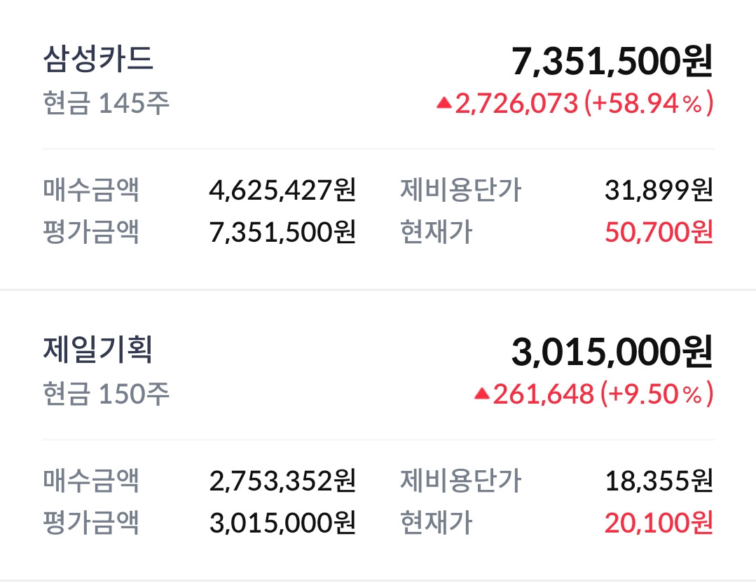Click the red up-triangle beside 261,648

point(481,395)
